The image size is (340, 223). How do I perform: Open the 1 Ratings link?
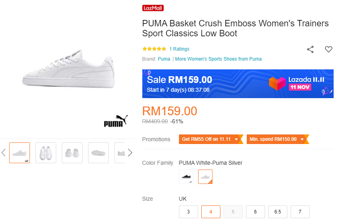[x=179, y=49]
